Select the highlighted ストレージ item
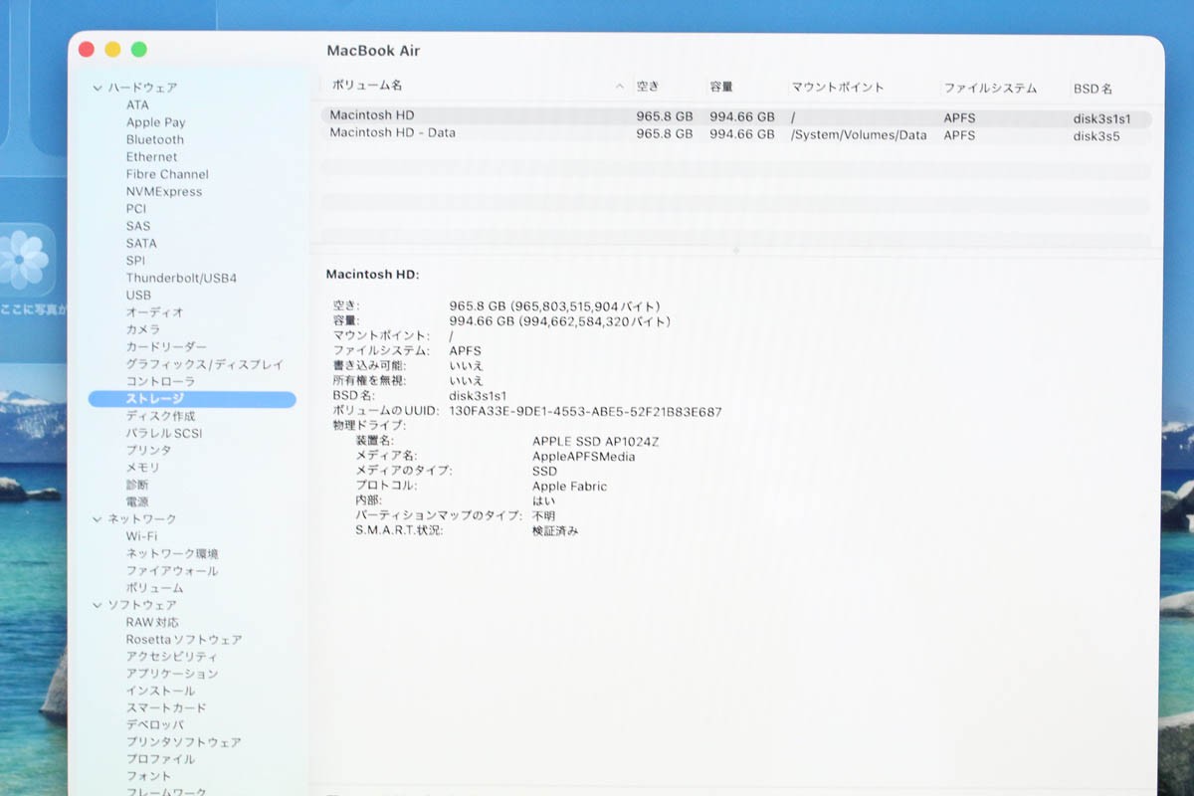The image size is (1194, 796). pyautogui.click(x=192, y=399)
